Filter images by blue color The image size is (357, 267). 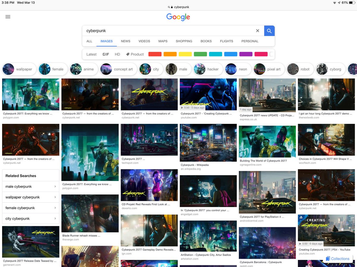pyautogui.click(x=231, y=54)
